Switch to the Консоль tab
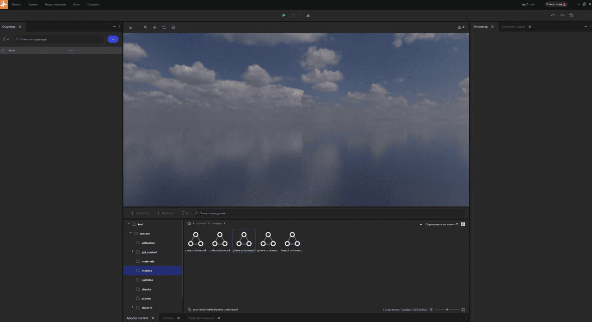592x322 pixels. pyautogui.click(x=168, y=318)
